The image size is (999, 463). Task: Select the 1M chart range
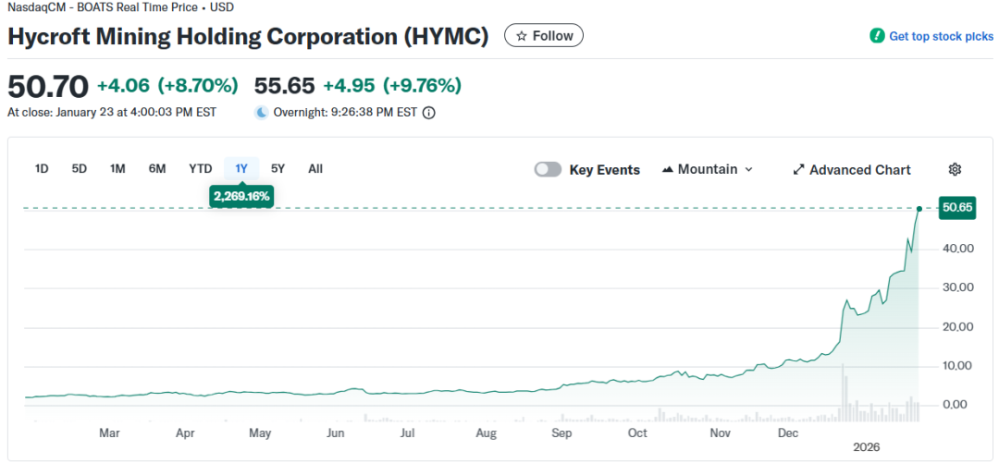(x=117, y=168)
